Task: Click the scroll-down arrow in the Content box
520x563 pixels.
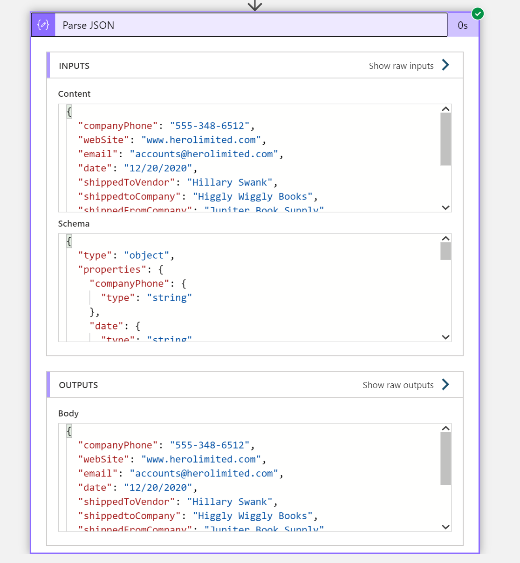Action: 445,208
